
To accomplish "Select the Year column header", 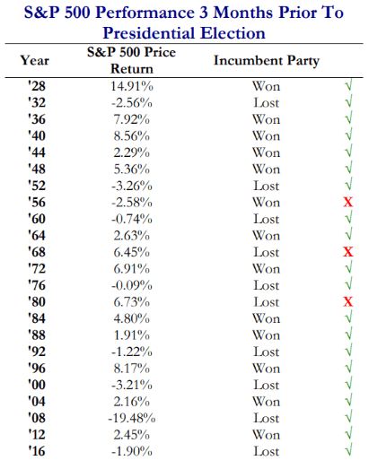I will 34,61.
